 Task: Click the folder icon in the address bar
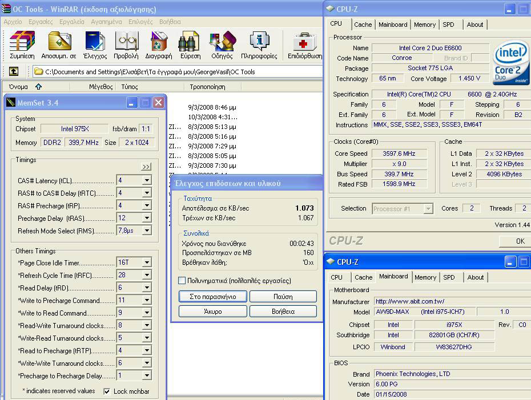pos(39,71)
